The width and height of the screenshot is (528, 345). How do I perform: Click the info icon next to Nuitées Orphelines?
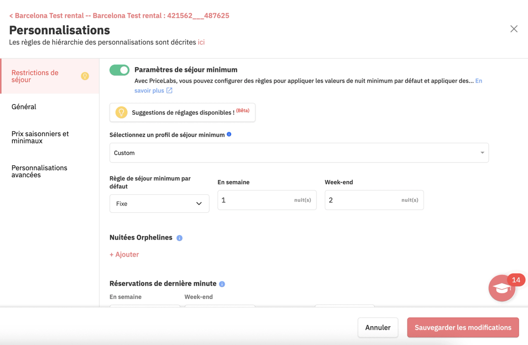tap(180, 238)
